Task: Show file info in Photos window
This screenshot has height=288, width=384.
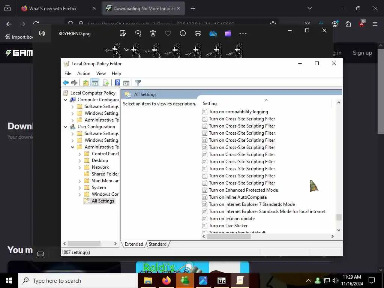Action: tap(183, 33)
